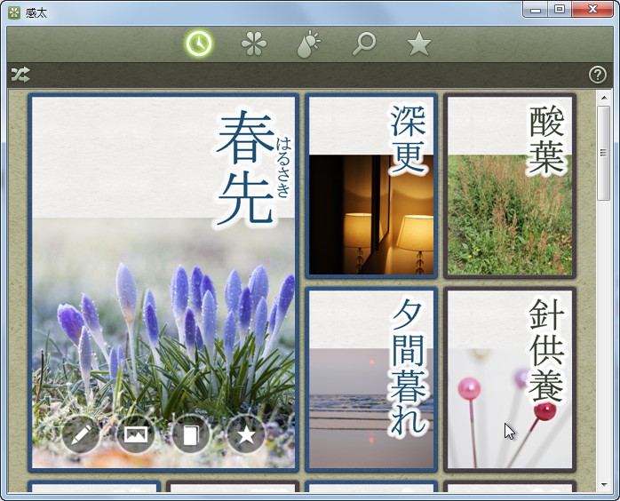Viewport: 620px width, 501px height.
Task: Open the droplet and sun weather tab
Action: click(308, 44)
